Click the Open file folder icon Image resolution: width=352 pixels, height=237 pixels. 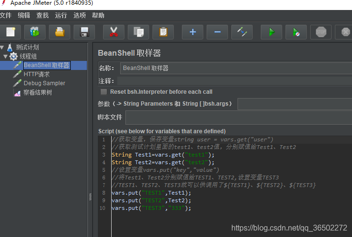tap(59, 32)
